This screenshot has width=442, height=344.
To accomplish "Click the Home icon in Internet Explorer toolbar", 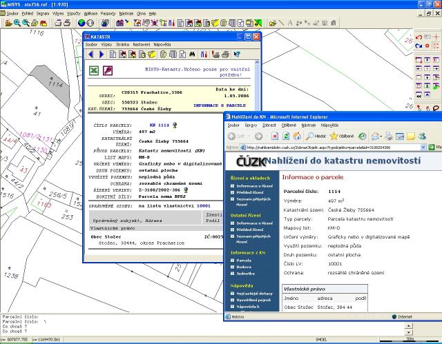I will (297, 136).
